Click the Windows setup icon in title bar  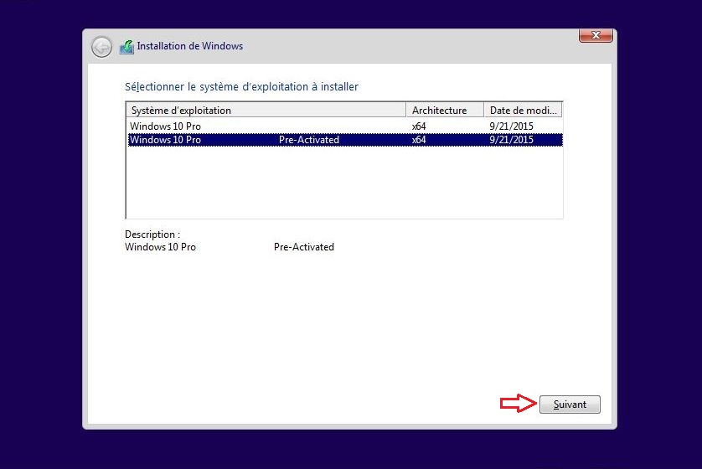pos(126,47)
